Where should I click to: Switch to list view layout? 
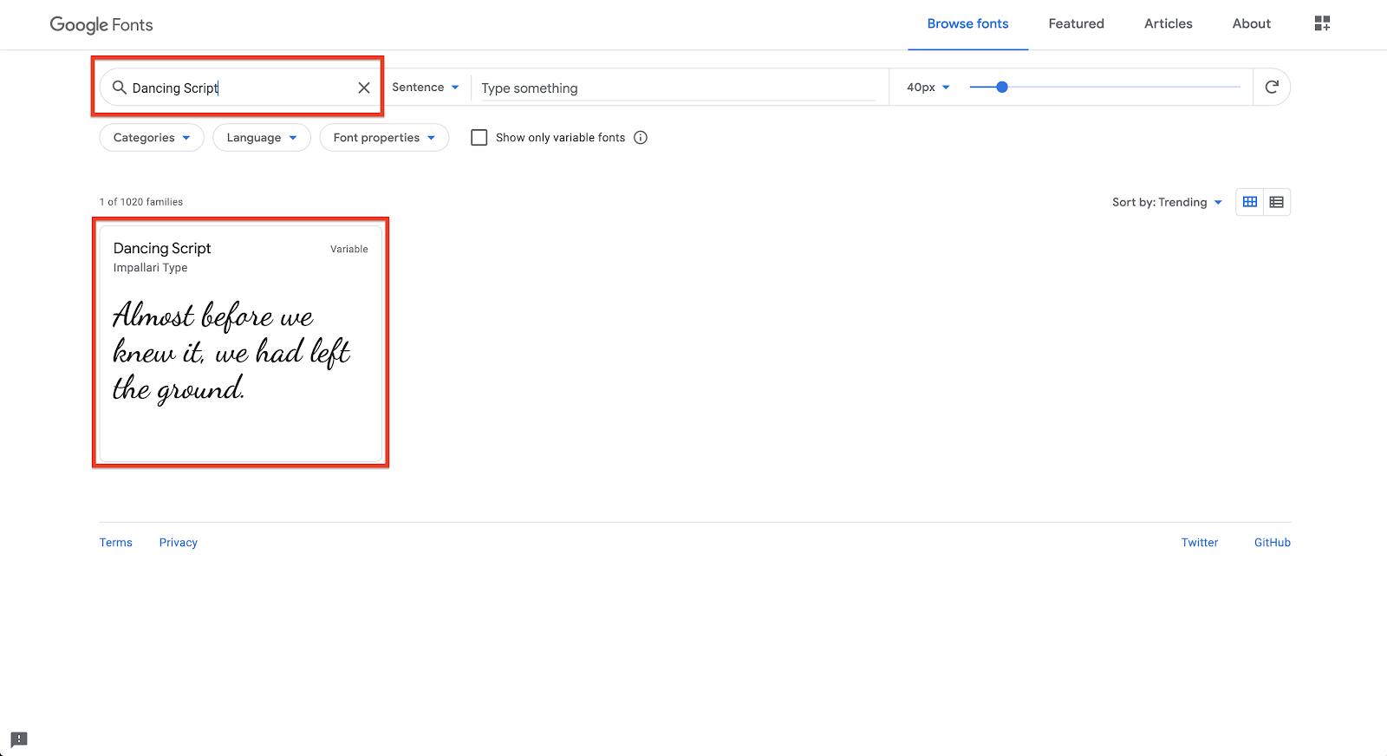coord(1276,202)
